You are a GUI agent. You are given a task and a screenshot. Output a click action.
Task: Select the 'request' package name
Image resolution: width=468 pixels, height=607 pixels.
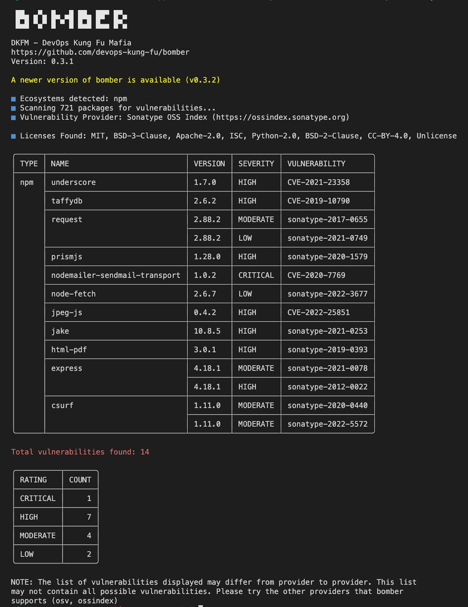67,220
